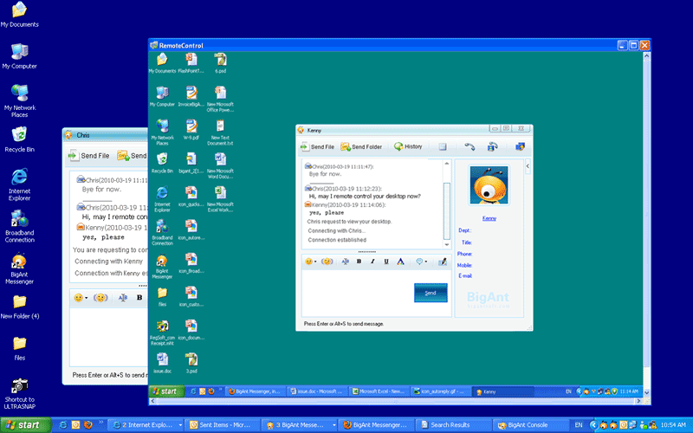Open 3 BigAnt Messenger taskbar group

pyautogui.click(x=300, y=425)
